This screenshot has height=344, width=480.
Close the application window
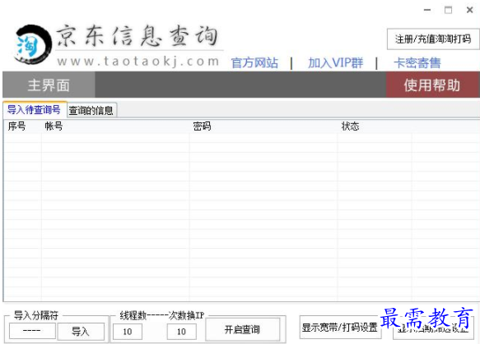[469, 10]
